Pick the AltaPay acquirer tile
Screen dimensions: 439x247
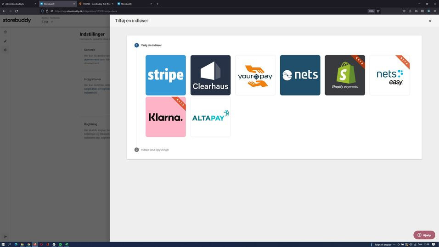click(210, 117)
